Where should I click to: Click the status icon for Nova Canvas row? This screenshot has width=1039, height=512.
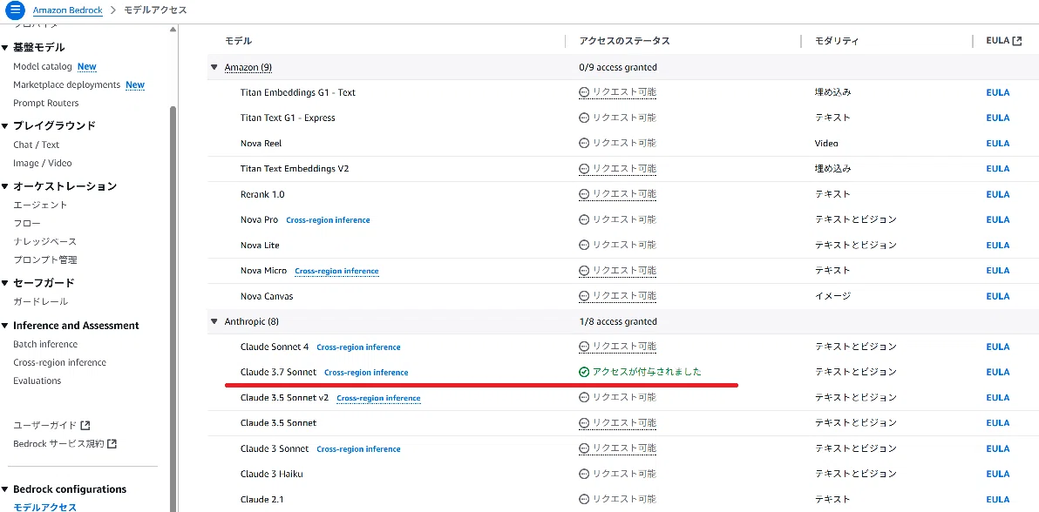[x=584, y=296]
